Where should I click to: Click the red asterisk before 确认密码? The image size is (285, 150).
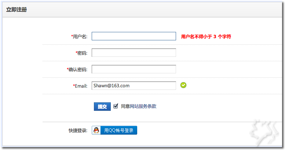click(67, 69)
